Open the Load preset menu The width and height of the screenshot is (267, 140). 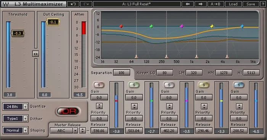233,4
